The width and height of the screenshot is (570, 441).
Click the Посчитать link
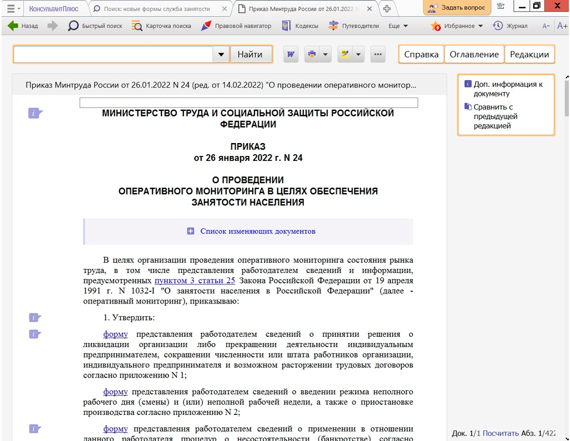500,433
